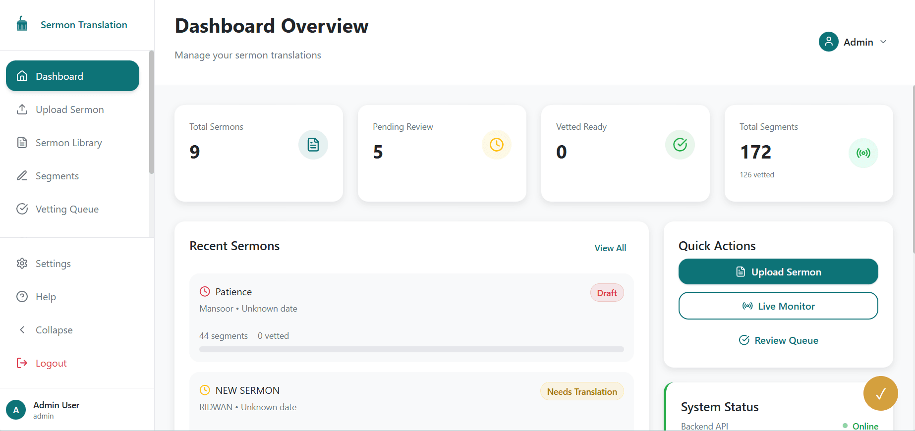Viewport: 915px width, 431px height.
Task: Click the yellow clock icon beside NEW SERMON
Action: point(205,390)
